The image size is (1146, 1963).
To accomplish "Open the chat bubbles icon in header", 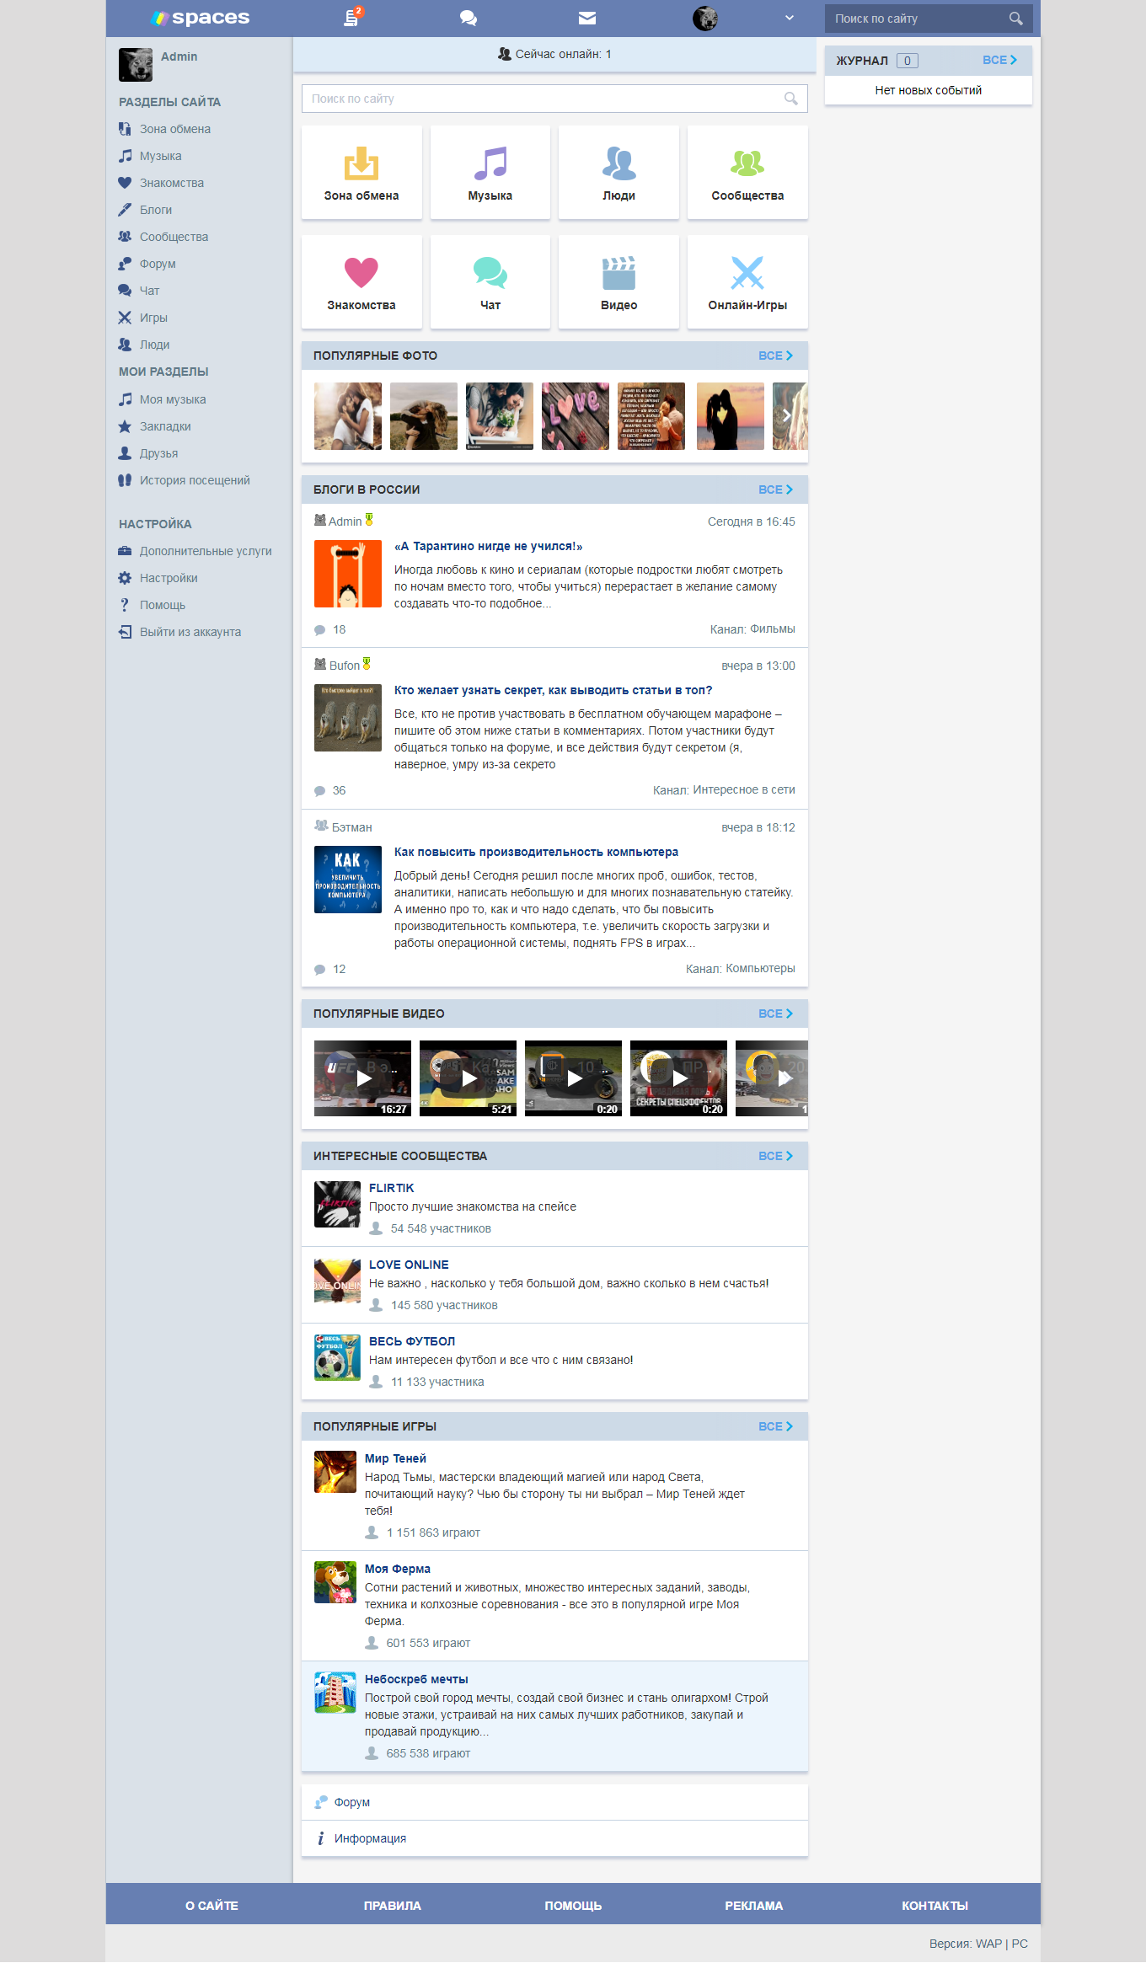I will (x=469, y=18).
